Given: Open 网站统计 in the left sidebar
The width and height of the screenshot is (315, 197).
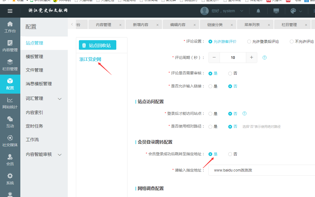Looking at the screenshot, I should [10, 103].
